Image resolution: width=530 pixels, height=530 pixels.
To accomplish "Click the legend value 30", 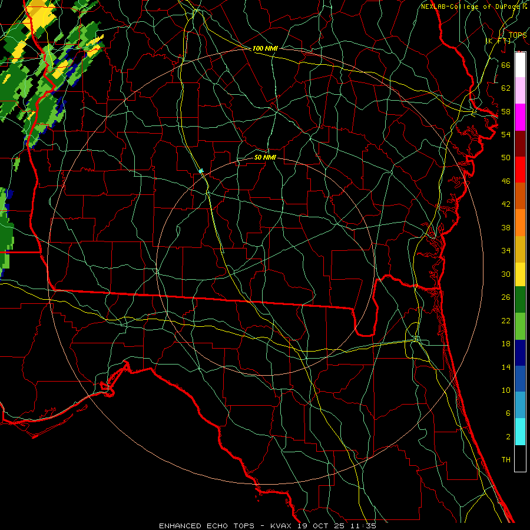I will (506, 274).
